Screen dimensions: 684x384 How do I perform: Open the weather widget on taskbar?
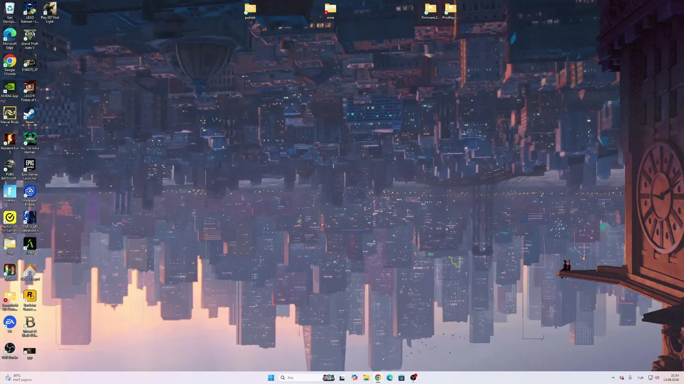pos(19,378)
